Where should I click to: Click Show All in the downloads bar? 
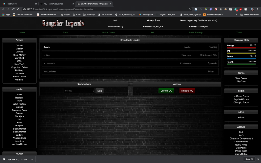249,159
